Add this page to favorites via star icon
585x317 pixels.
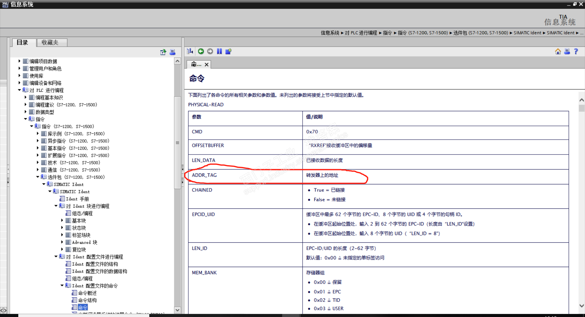[x=229, y=51]
